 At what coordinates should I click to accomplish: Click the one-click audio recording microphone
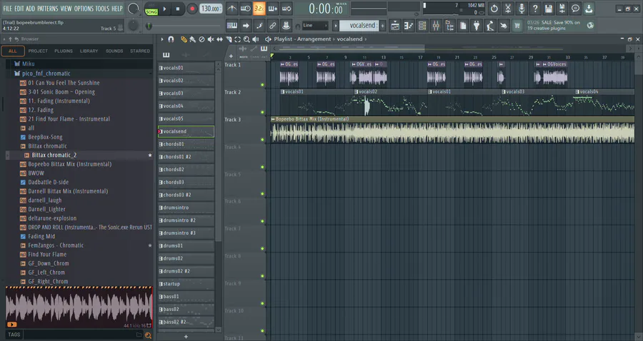click(522, 8)
